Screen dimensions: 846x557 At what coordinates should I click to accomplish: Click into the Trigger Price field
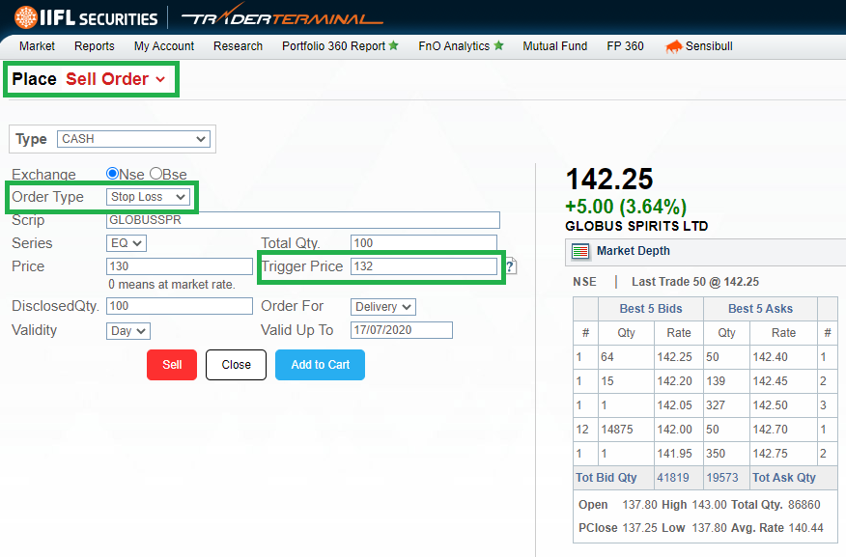(x=423, y=266)
